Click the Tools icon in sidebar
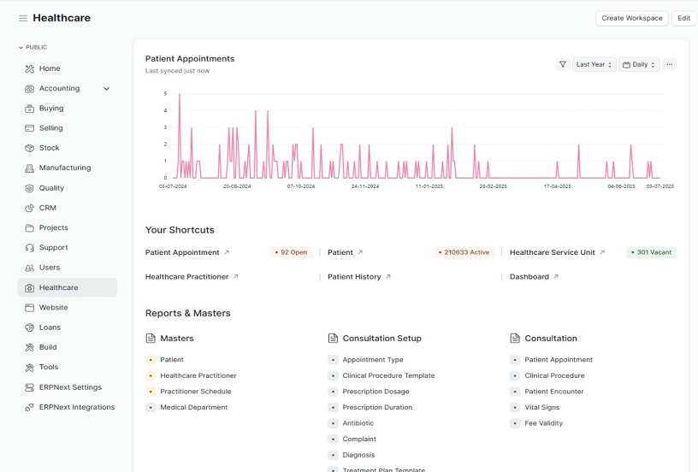Viewport: 698px width, 472px height. click(x=30, y=367)
